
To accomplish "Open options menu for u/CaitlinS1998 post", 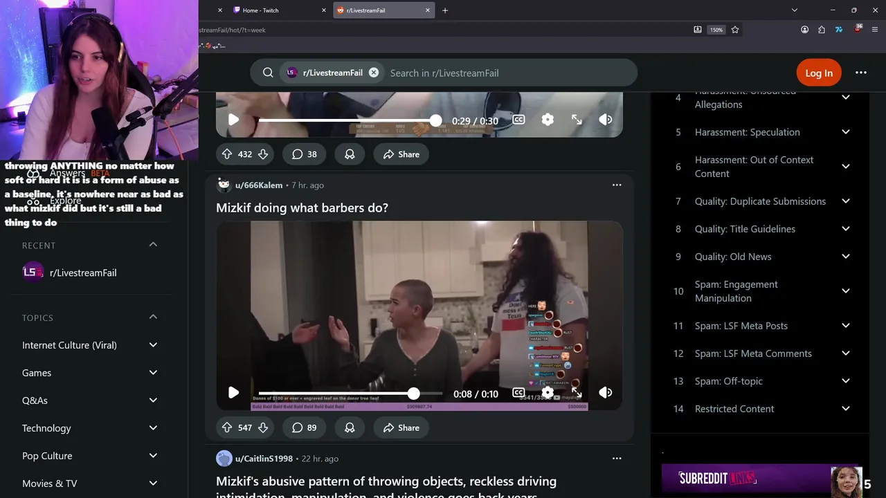I will 617,458.
